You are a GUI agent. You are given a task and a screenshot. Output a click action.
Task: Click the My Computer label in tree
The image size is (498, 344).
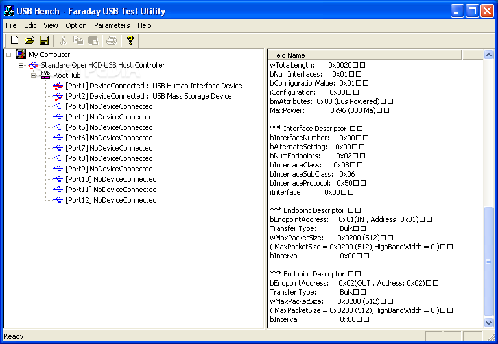point(49,55)
